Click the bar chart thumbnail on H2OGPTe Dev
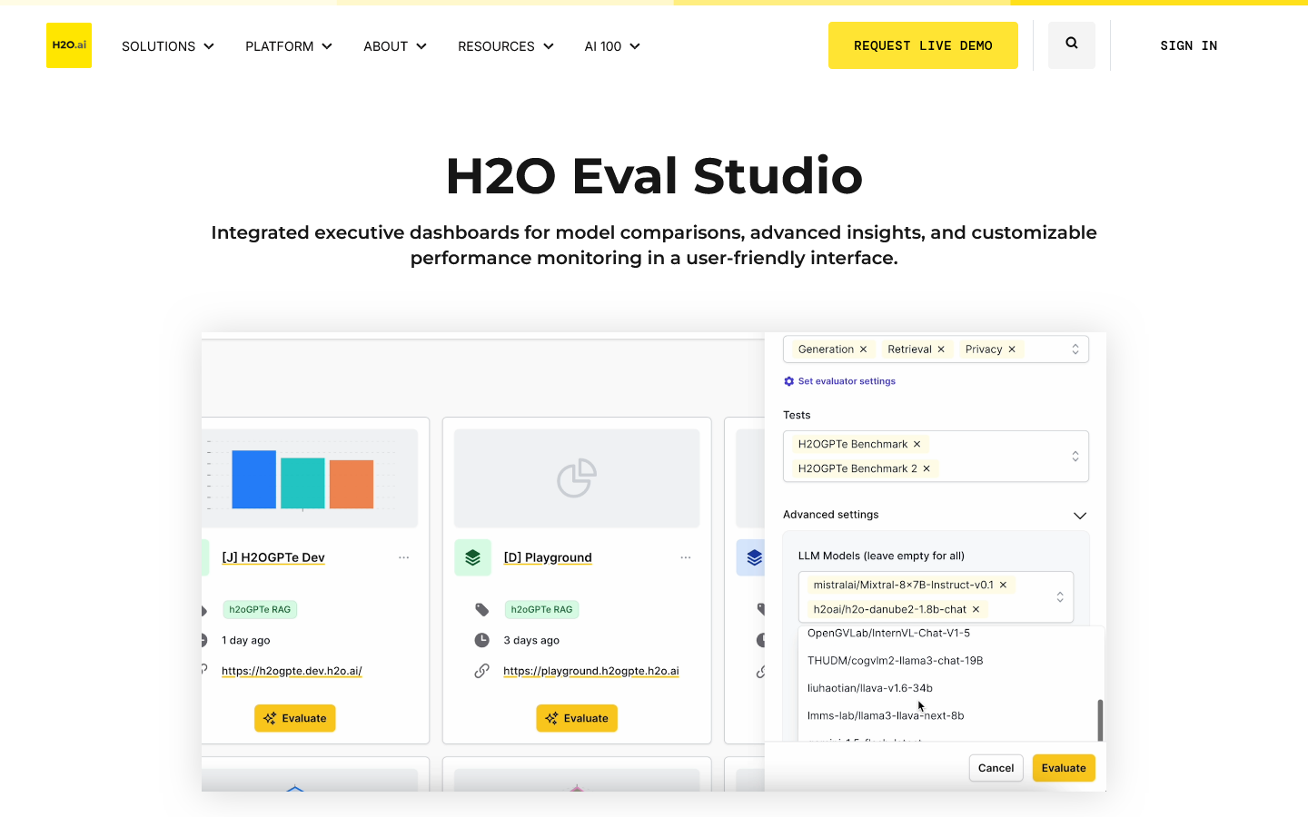Image resolution: width=1308 pixels, height=817 pixels. pyautogui.click(x=310, y=478)
